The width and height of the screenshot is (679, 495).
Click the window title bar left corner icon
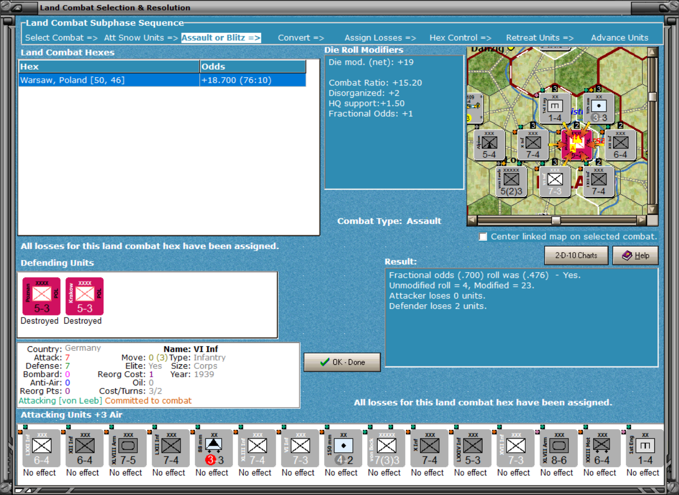pos(17,7)
